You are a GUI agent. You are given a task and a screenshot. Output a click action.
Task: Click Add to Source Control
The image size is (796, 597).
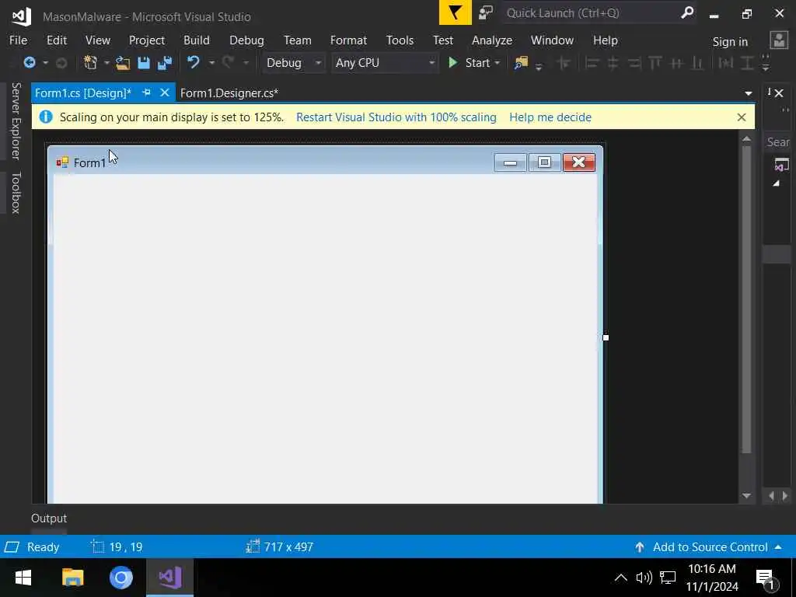710,547
